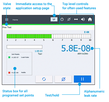The image size is (109, 102).
Task: Click the Home title label
Action: point(15,20)
